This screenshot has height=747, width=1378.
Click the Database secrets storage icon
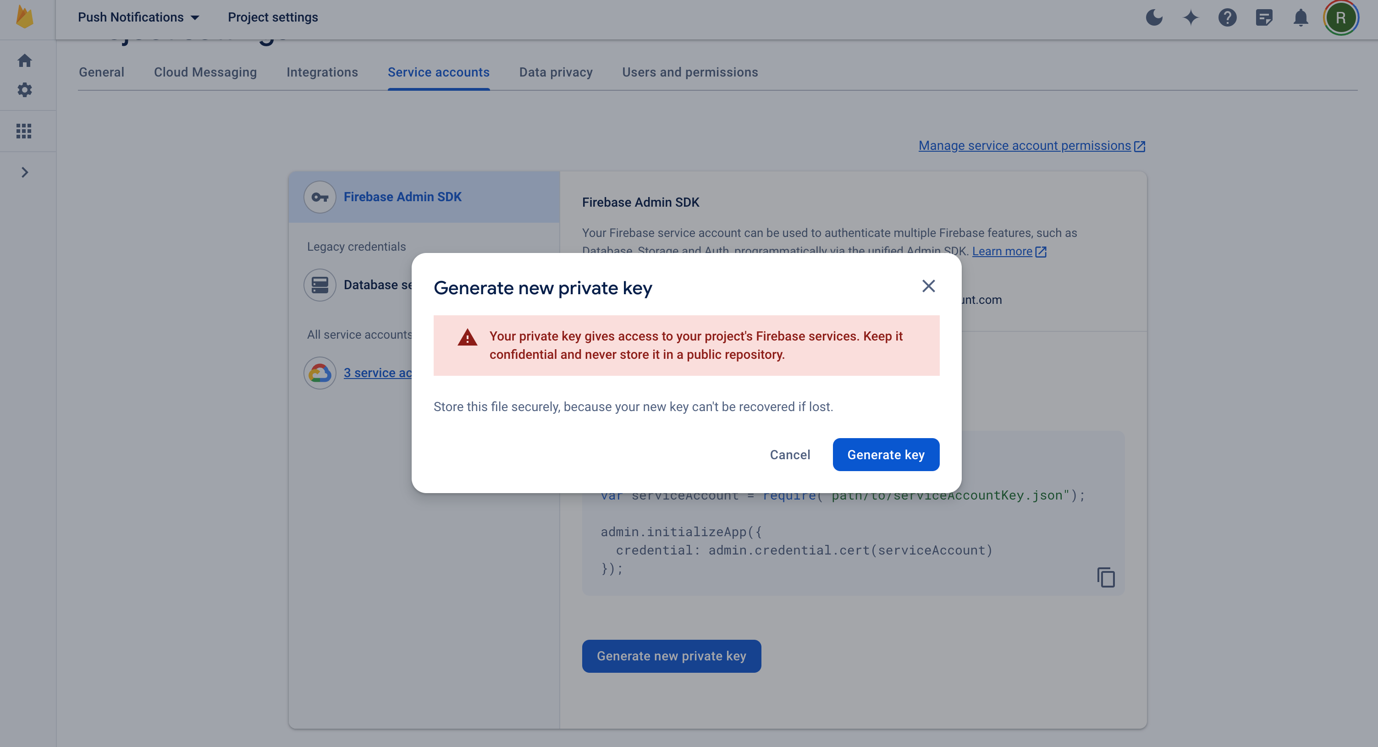[x=320, y=285]
